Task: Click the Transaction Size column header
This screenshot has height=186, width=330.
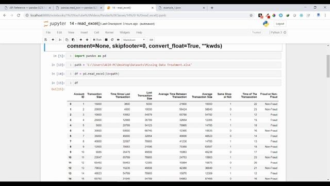Action: (94, 96)
